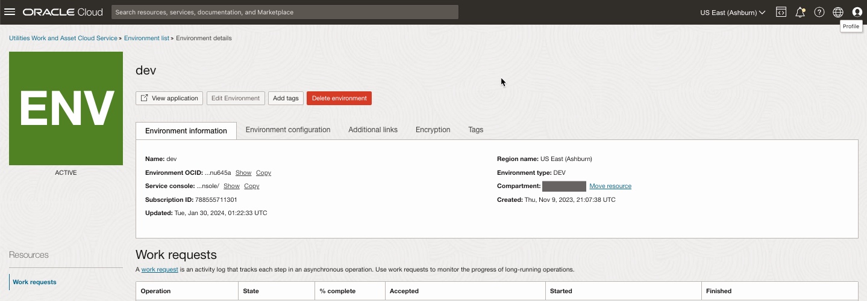The height and width of the screenshot is (301, 867).
Task: Click the Region name US East (Ashburn) text
Action: click(x=566, y=159)
